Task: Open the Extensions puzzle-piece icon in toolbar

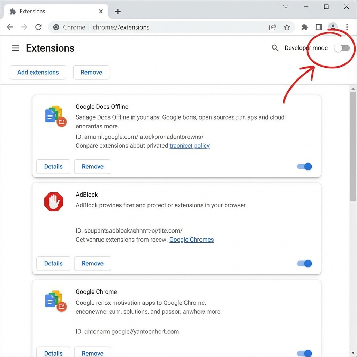Action: point(305,27)
